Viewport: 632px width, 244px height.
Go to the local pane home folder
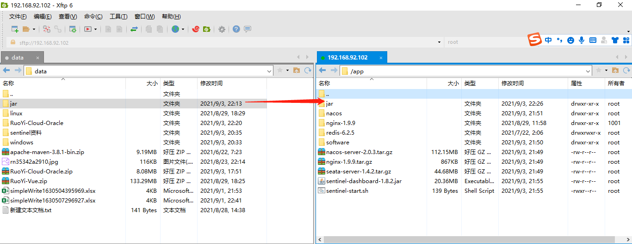(x=297, y=71)
